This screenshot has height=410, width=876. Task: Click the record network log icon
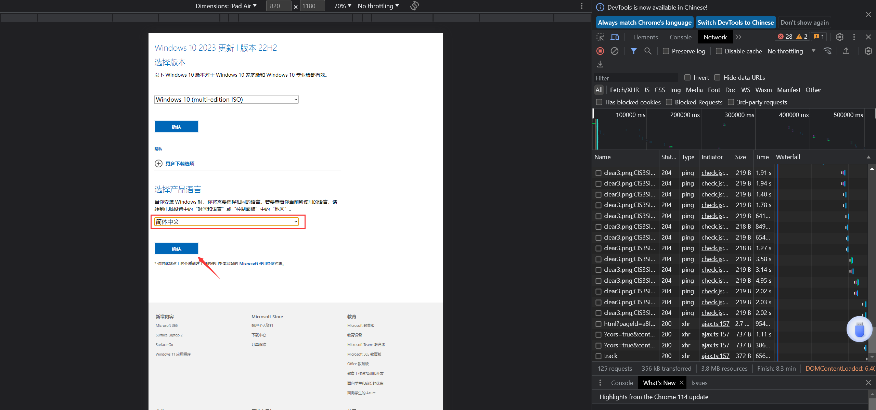point(600,51)
